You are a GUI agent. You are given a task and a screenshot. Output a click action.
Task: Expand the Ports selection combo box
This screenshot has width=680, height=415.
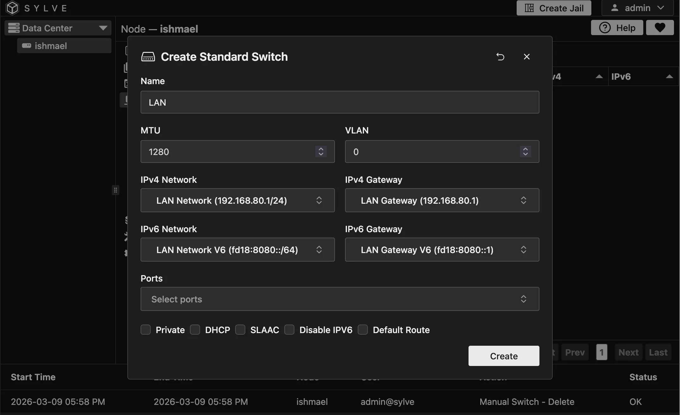pyautogui.click(x=340, y=299)
